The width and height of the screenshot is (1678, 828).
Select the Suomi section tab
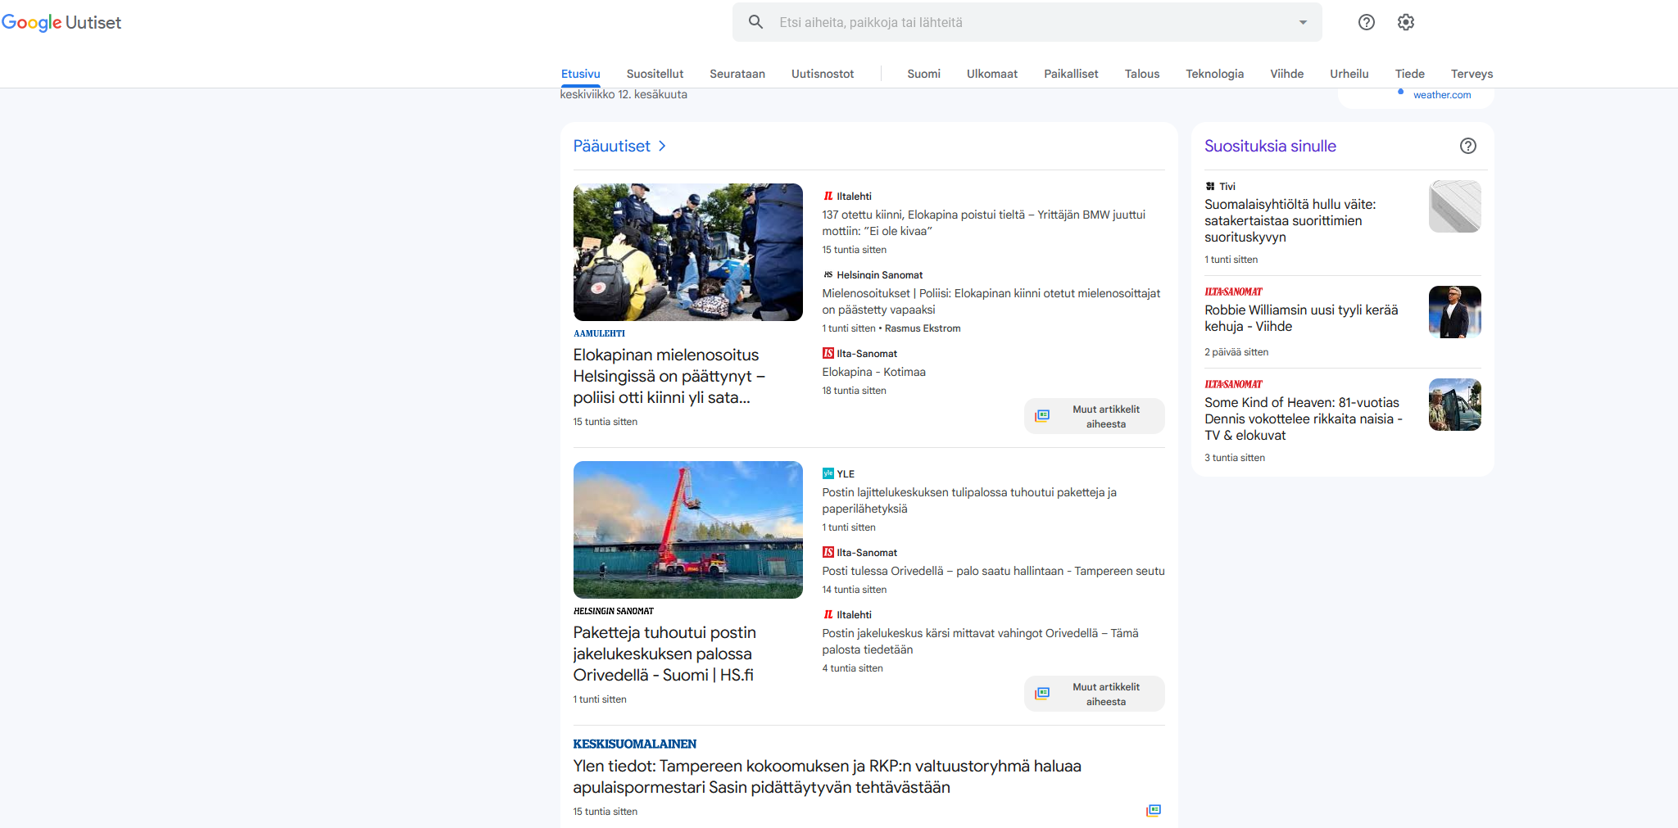click(x=923, y=74)
